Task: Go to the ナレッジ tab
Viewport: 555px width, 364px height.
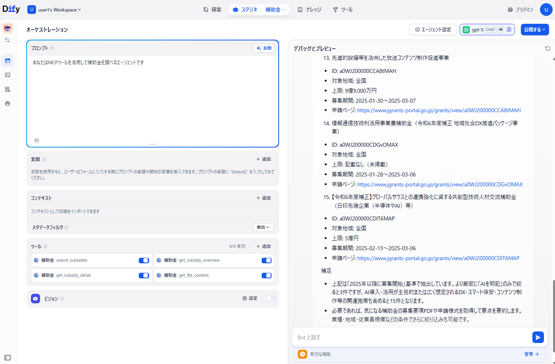Action: pos(309,10)
